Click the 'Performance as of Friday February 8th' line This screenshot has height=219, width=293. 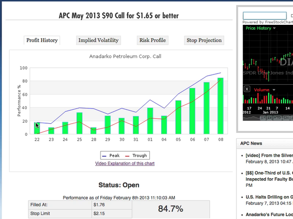coord(119,198)
